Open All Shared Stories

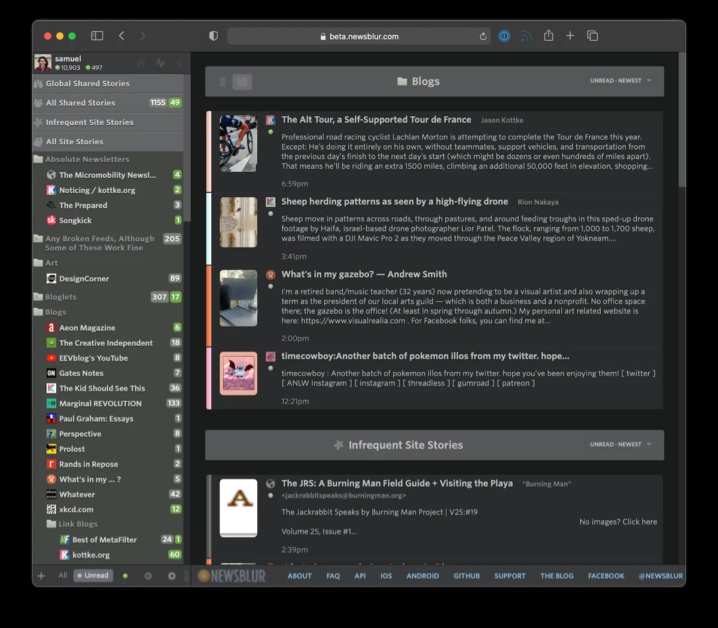(108, 103)
